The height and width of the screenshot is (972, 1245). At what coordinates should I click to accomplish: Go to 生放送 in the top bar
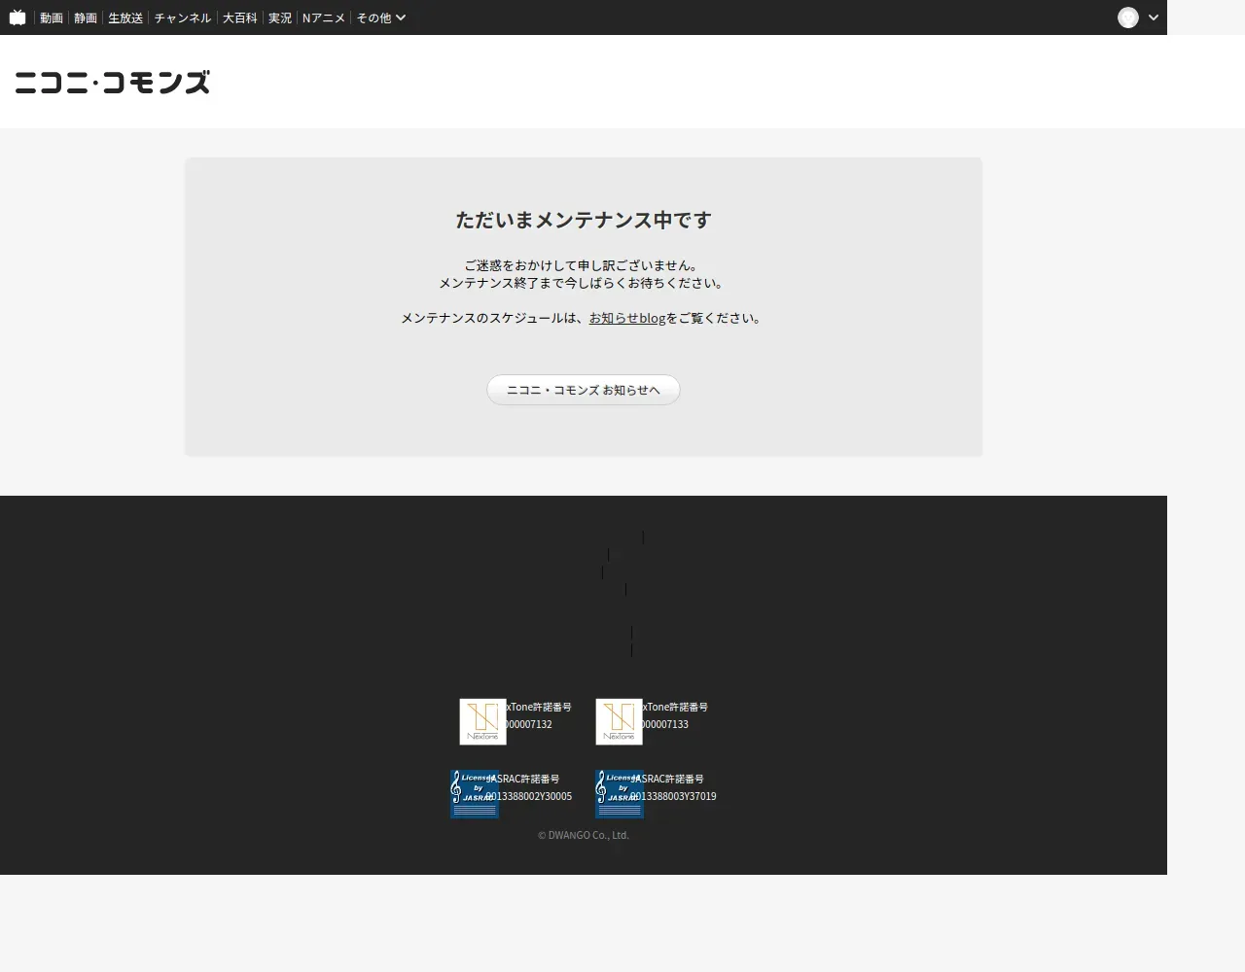[125, 17]
